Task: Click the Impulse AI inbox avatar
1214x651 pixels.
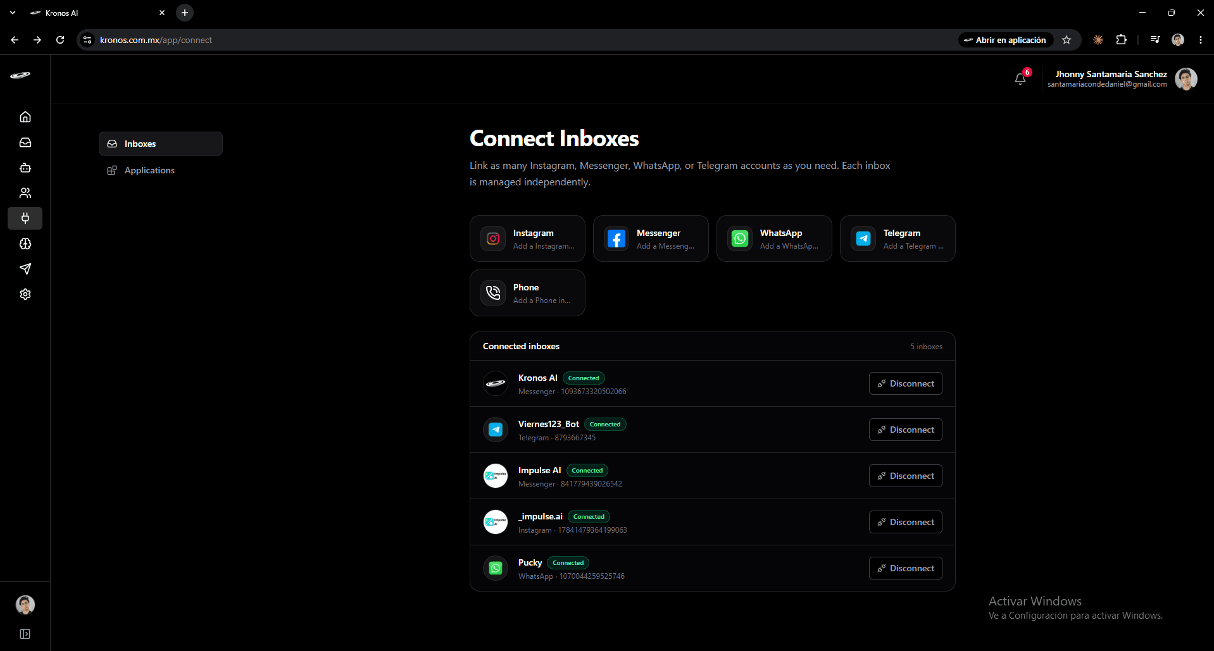Action: point(496,476)
